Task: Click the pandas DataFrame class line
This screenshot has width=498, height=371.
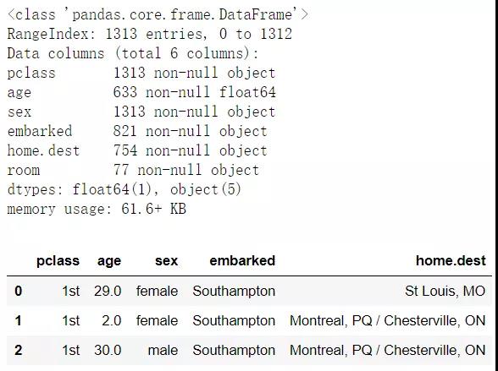Action: point(158,14)
